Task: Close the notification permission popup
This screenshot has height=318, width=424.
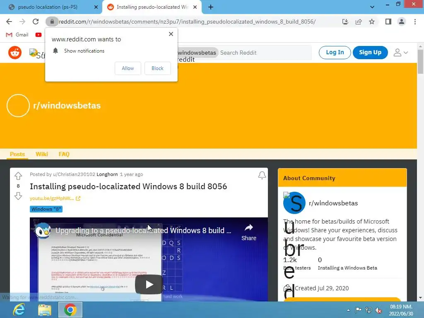Action: [x=171, y=34]
